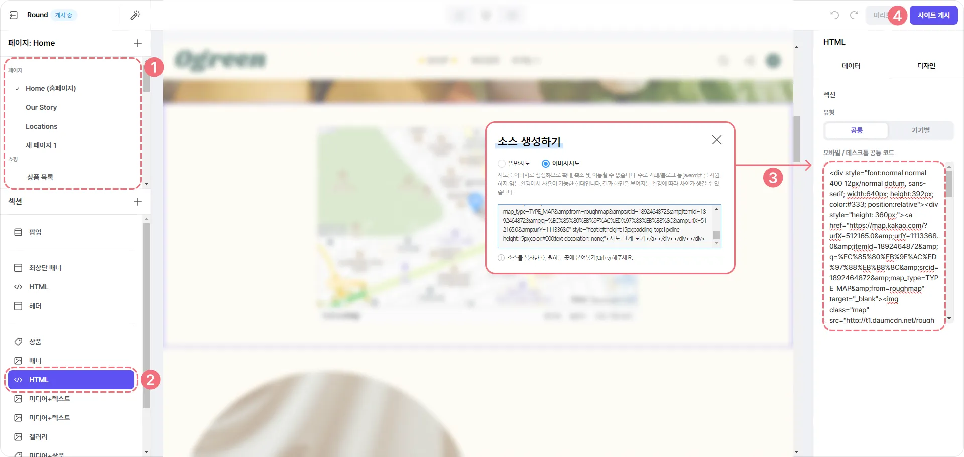Viewport: 964px width, 457px height.
Task: Click the 페이지: Home panel title
Action: [x=32, y=43]
